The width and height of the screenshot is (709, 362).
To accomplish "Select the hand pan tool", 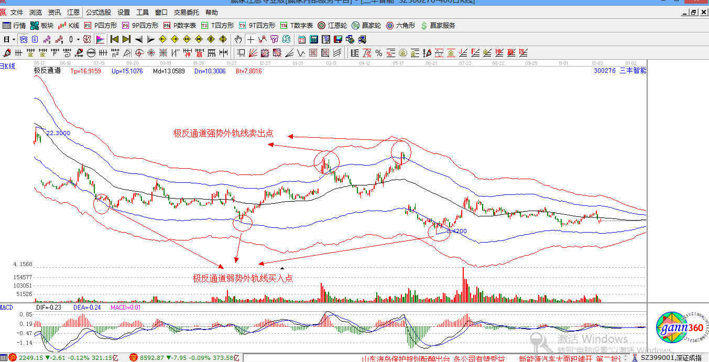I will tap(238, 39).
